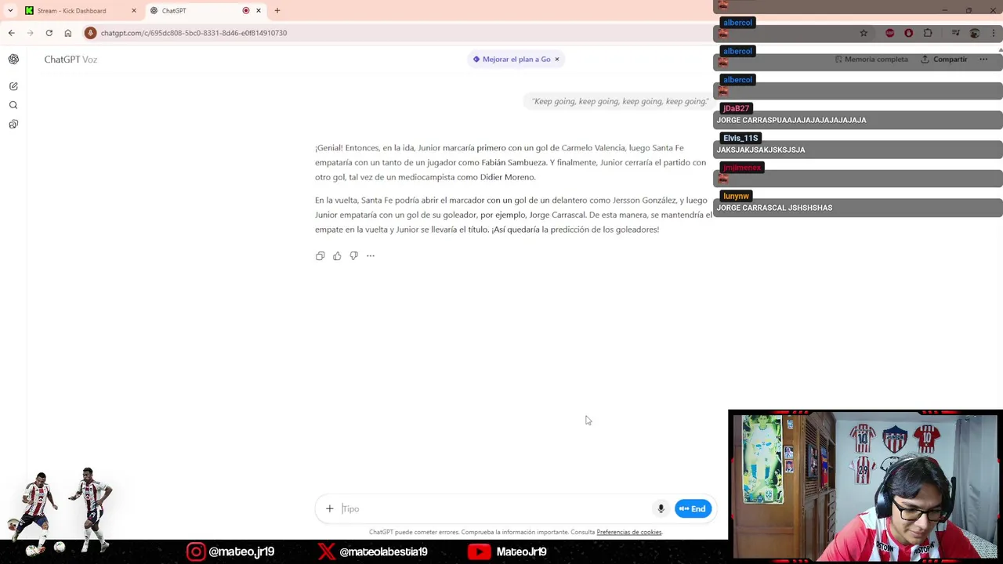Close the Kick Dashboard tab

point(134,11)
